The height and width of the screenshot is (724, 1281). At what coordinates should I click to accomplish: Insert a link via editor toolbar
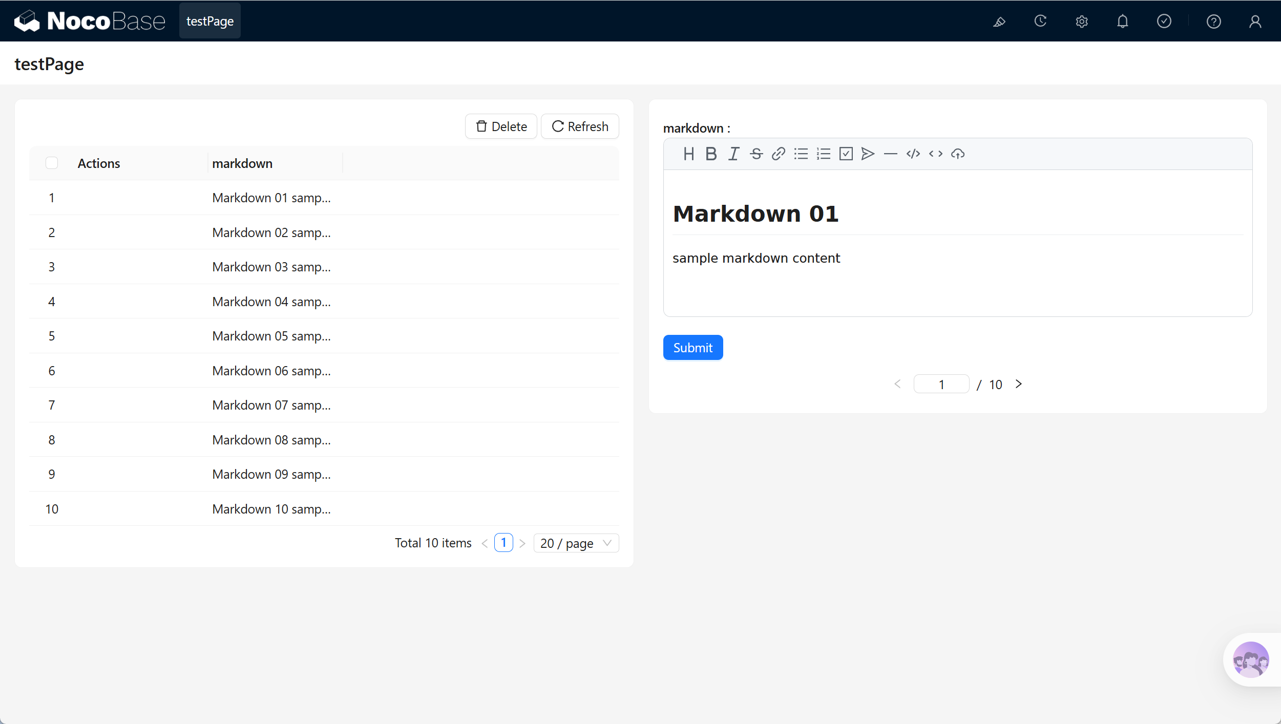pyautogui.click(x=779, y=154)
